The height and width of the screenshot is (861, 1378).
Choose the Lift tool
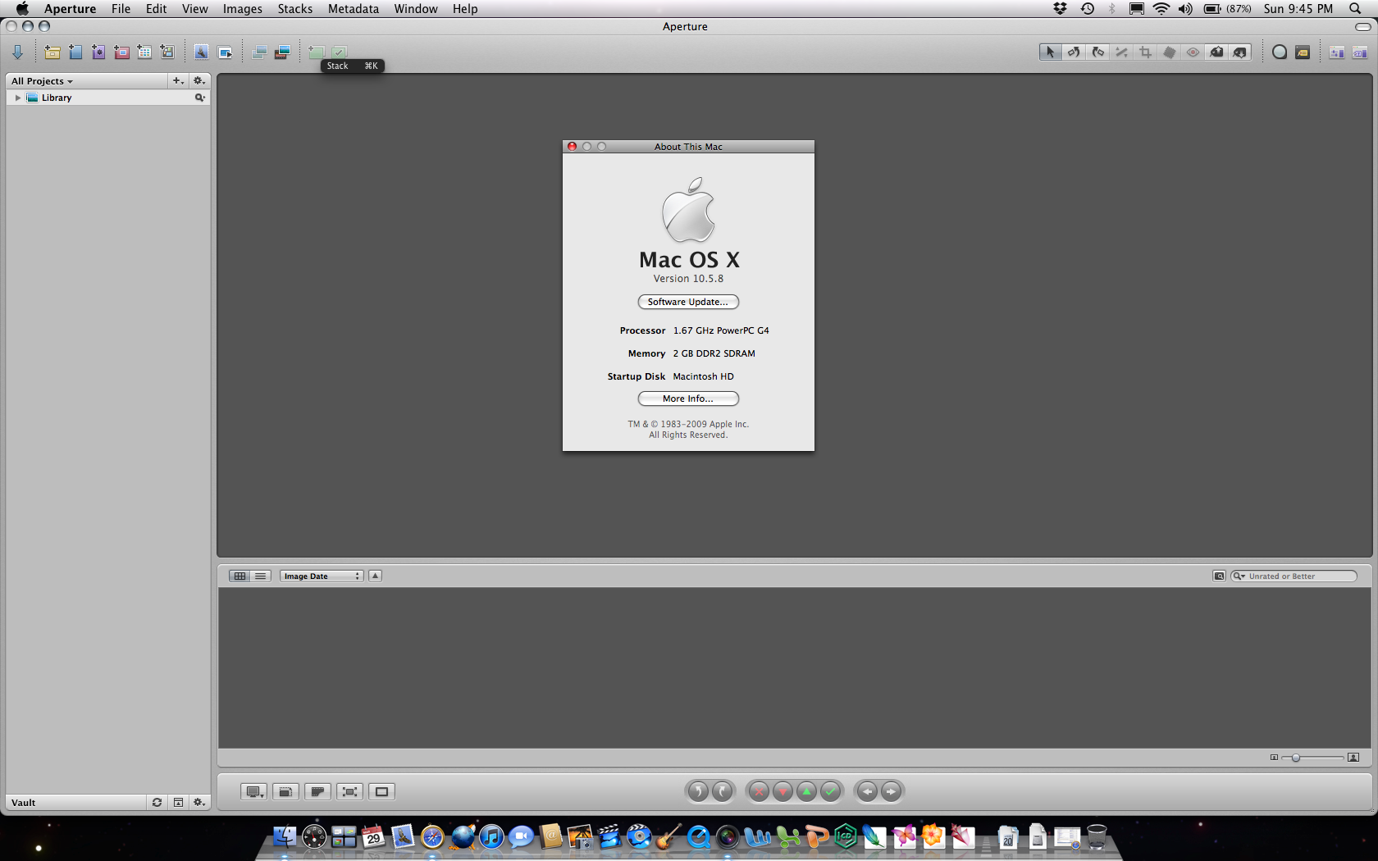[x=1216, y=52]
